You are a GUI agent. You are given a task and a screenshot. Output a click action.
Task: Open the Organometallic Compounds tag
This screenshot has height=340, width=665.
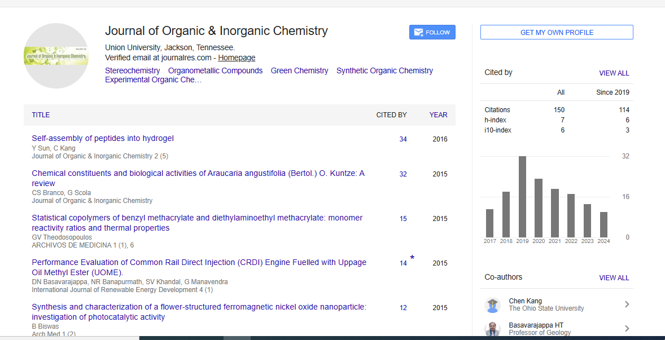tap(215, 70)
